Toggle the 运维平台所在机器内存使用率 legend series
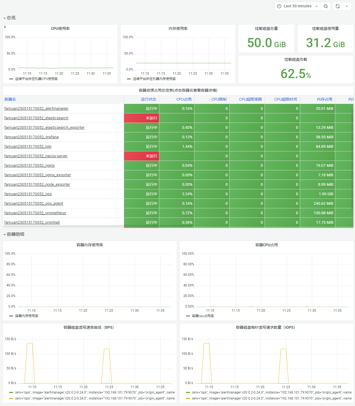The image size is (355, 406). tap(151, 79)
